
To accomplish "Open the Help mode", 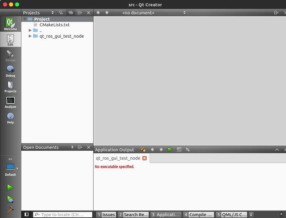I will pyautogui.click(x=10, y=118).
